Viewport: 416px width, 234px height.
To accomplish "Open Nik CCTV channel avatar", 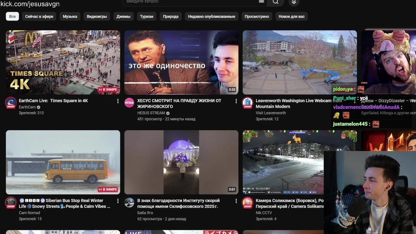I will (x=248, y=203).
